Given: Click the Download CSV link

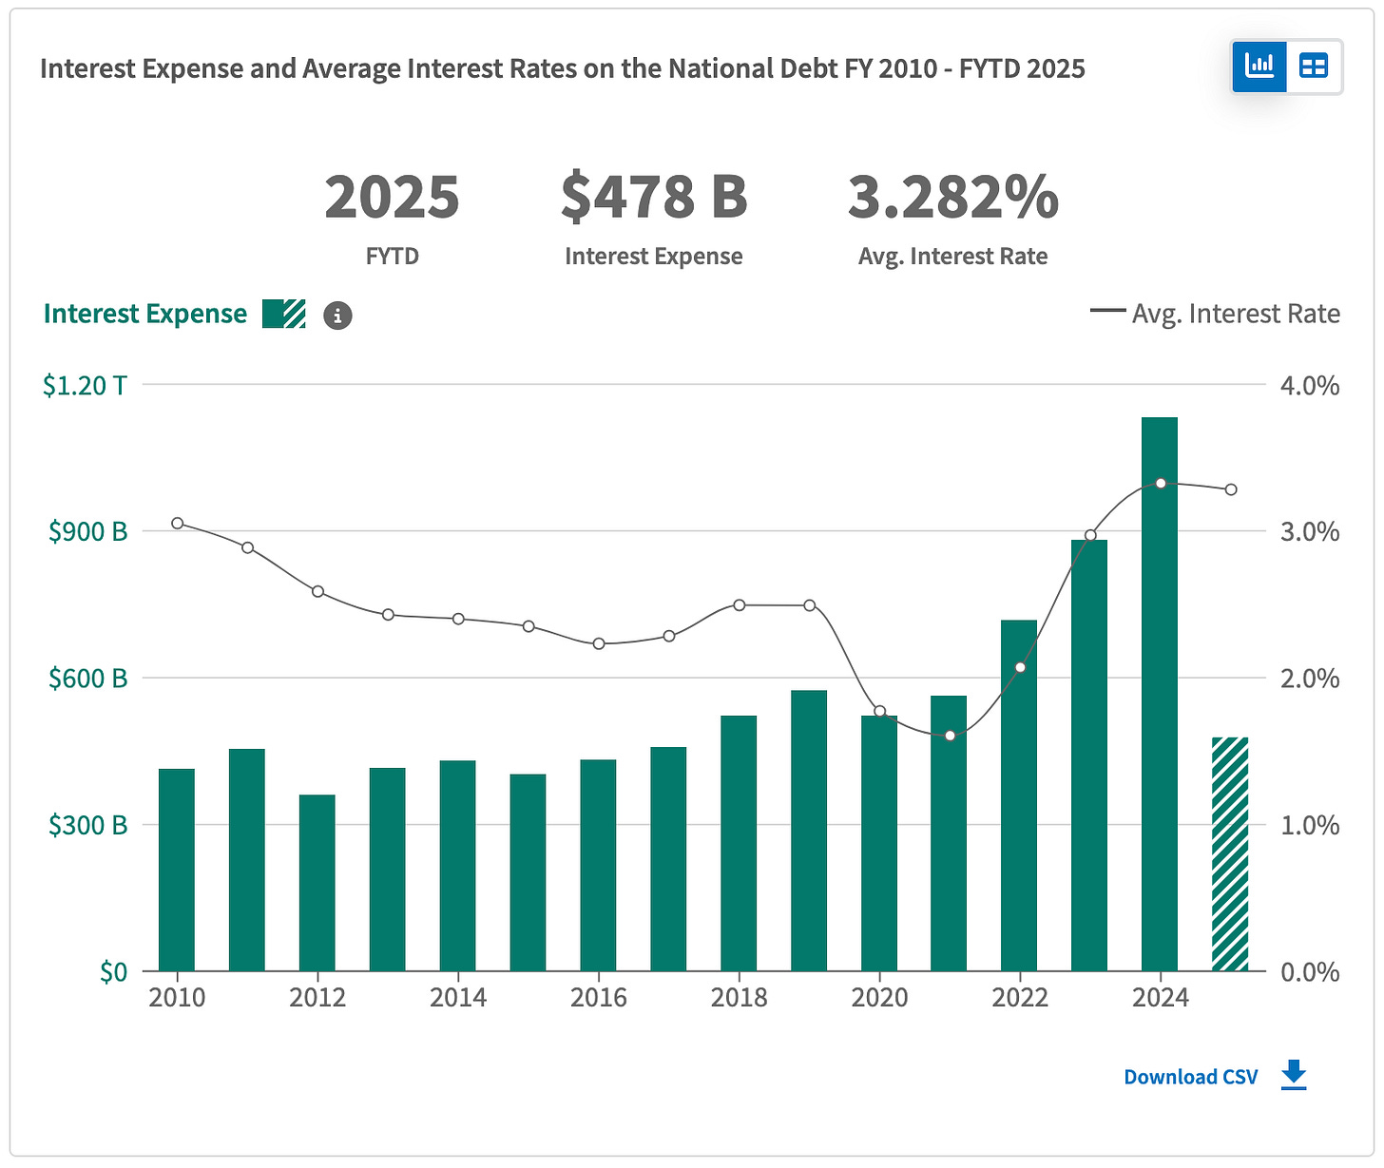Looking at the screenshot, I should [x=1190, y=1077].
